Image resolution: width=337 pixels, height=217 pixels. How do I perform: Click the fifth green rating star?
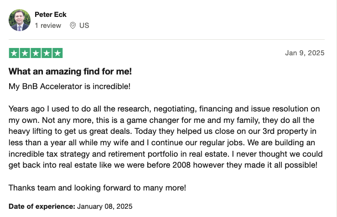57,53
